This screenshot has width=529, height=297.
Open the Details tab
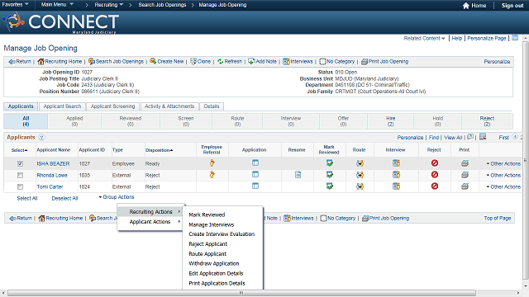pyautogui.click(x=212, y=106)
